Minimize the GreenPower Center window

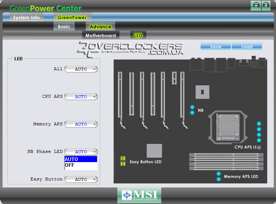coord(256,5)
